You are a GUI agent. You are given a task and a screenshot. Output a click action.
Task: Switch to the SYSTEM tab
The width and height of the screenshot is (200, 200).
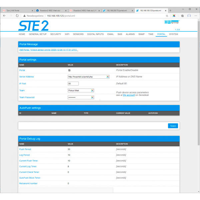coord(173,34)
